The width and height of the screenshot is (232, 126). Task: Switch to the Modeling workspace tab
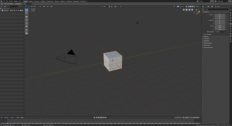31,1
